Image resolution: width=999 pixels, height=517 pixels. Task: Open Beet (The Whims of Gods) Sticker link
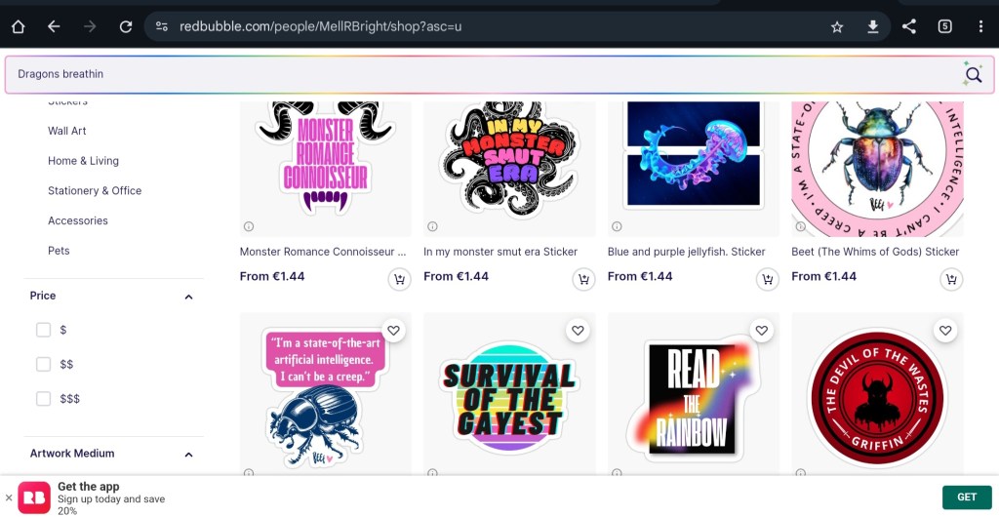[x=875, y=252]
